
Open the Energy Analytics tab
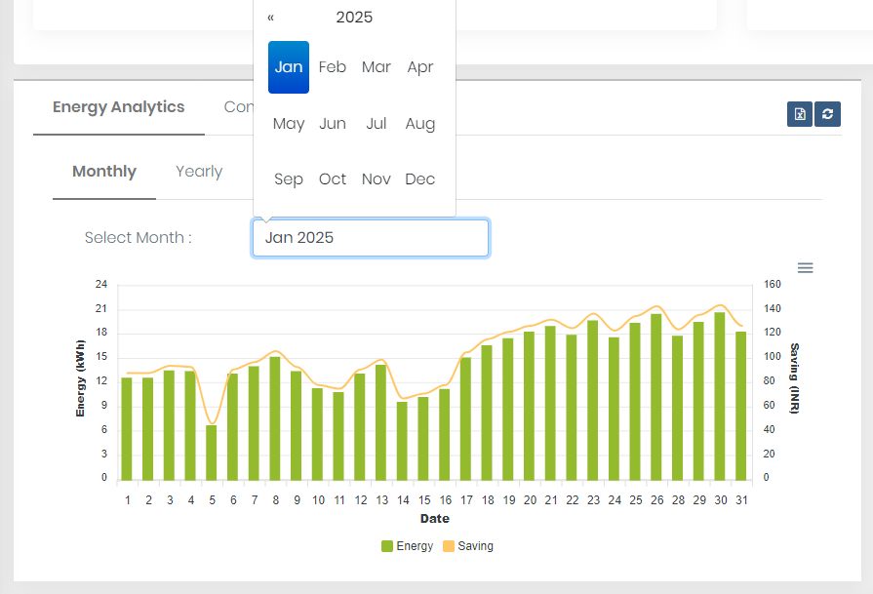[x=119, y=106]
